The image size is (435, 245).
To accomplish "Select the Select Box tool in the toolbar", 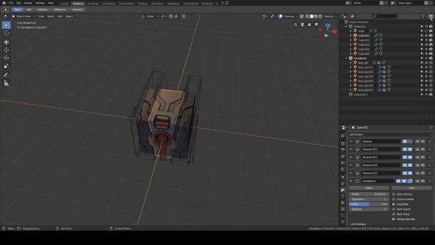I will 6,25.
